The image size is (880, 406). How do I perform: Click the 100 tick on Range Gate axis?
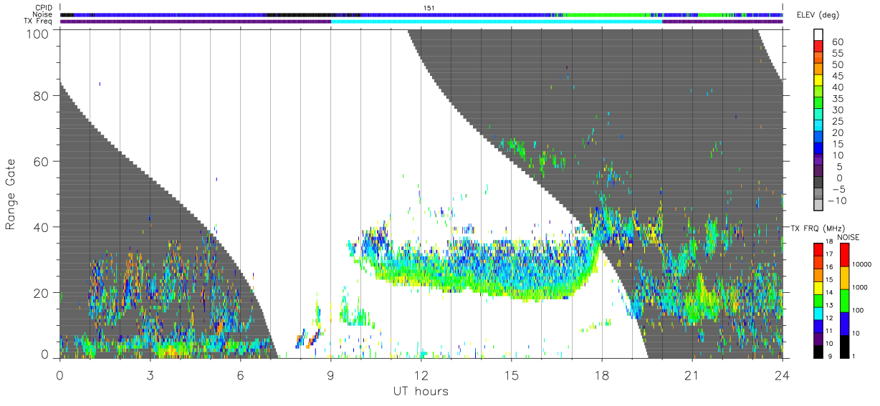click(x=38, y=33)
